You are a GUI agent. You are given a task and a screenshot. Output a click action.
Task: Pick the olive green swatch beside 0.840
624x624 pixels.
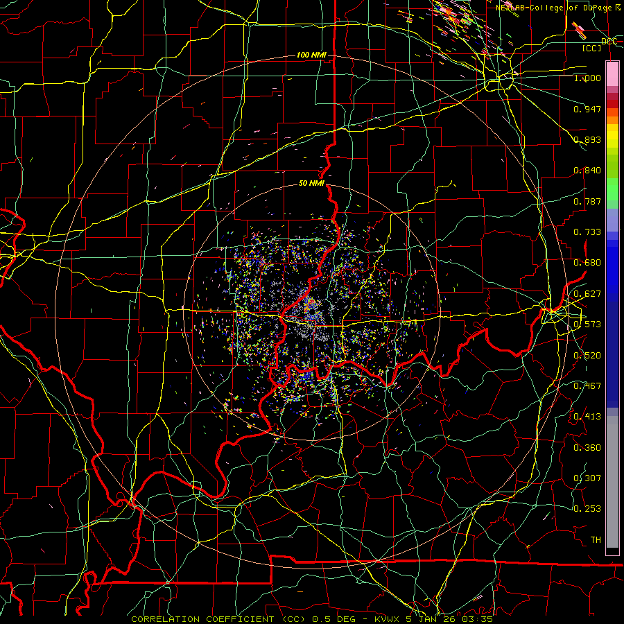[x=612, y=166]
